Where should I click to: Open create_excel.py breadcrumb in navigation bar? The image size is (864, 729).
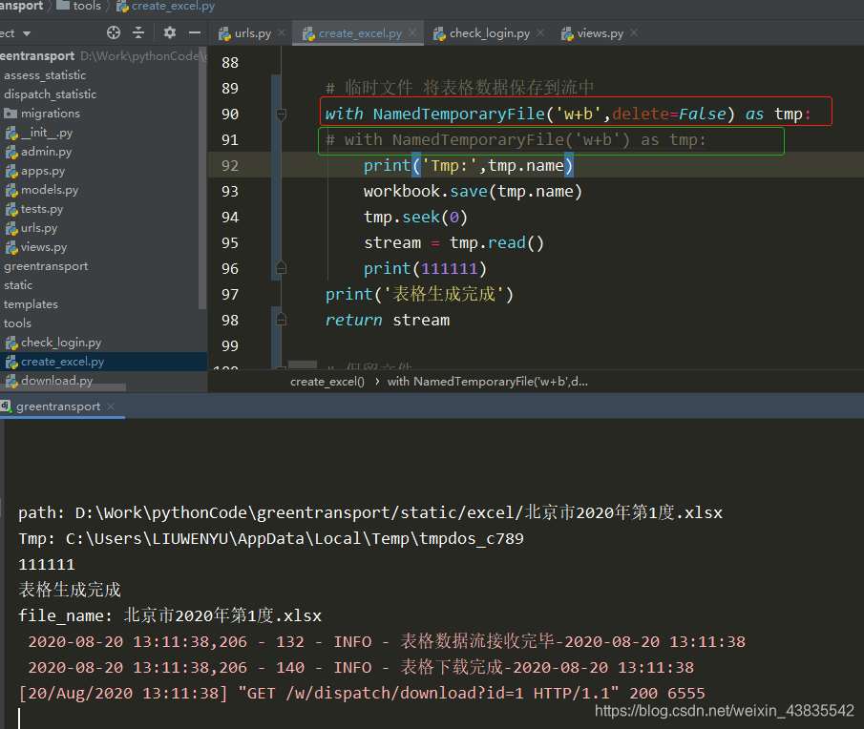point(165,6)
